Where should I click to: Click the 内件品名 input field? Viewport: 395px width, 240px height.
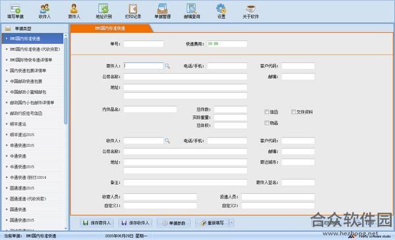[x=150, y=109]
